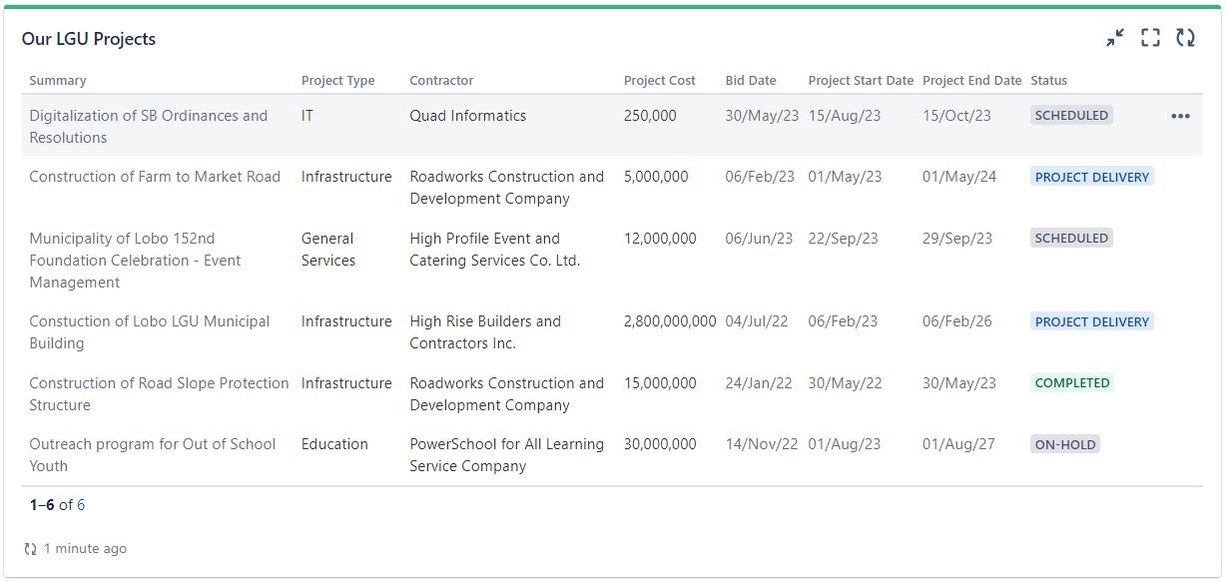This screenshot has height=581, width=1226.
Task: Sort by Project Start Date column
Action: pyautogui.click(x=860, y=81)
